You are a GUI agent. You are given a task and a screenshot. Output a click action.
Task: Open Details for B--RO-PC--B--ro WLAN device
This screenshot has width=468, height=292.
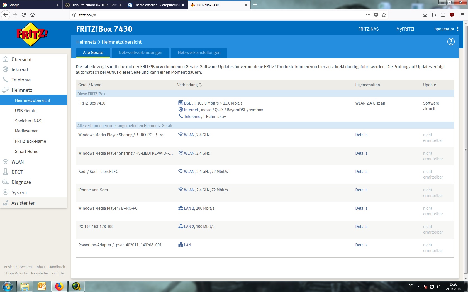(x=361, y=135)
